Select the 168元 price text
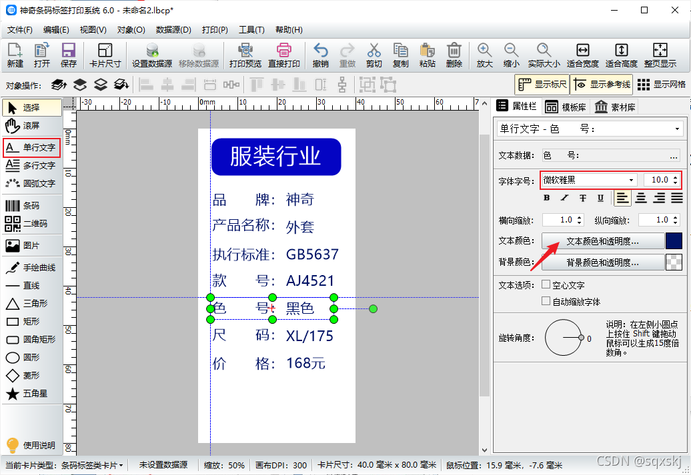 tap(306, 363)
